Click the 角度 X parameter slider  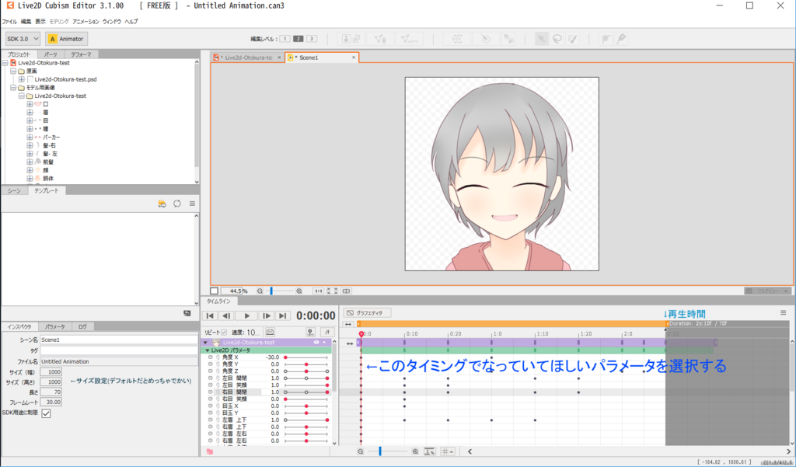[x=306, y=357]
